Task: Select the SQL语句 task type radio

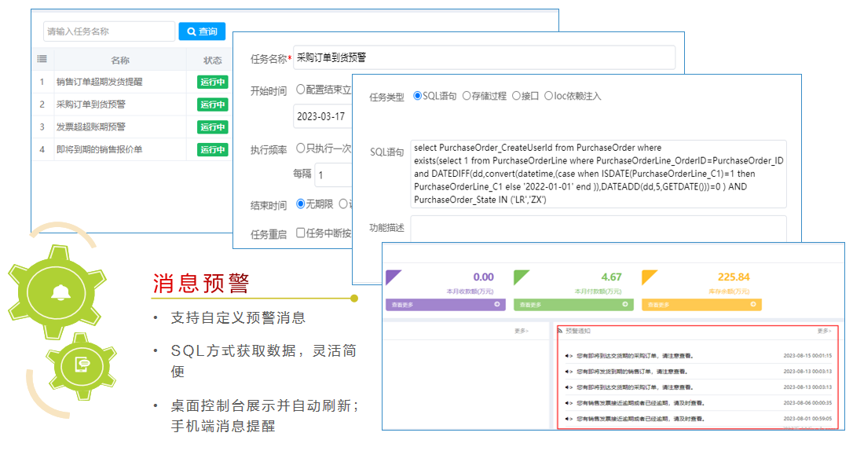Action: 417,96
